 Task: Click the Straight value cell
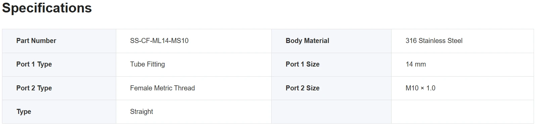194,112
